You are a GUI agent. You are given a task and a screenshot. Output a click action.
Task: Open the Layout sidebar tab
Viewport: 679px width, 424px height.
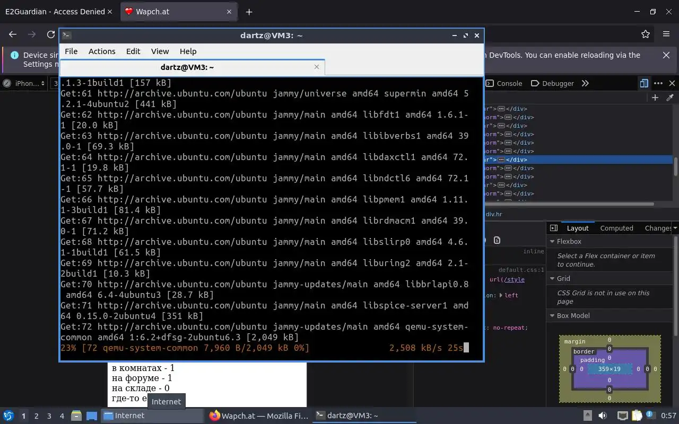[578, 228]
